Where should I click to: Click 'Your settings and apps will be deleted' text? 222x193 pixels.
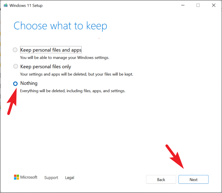click(x=77, y=74)
